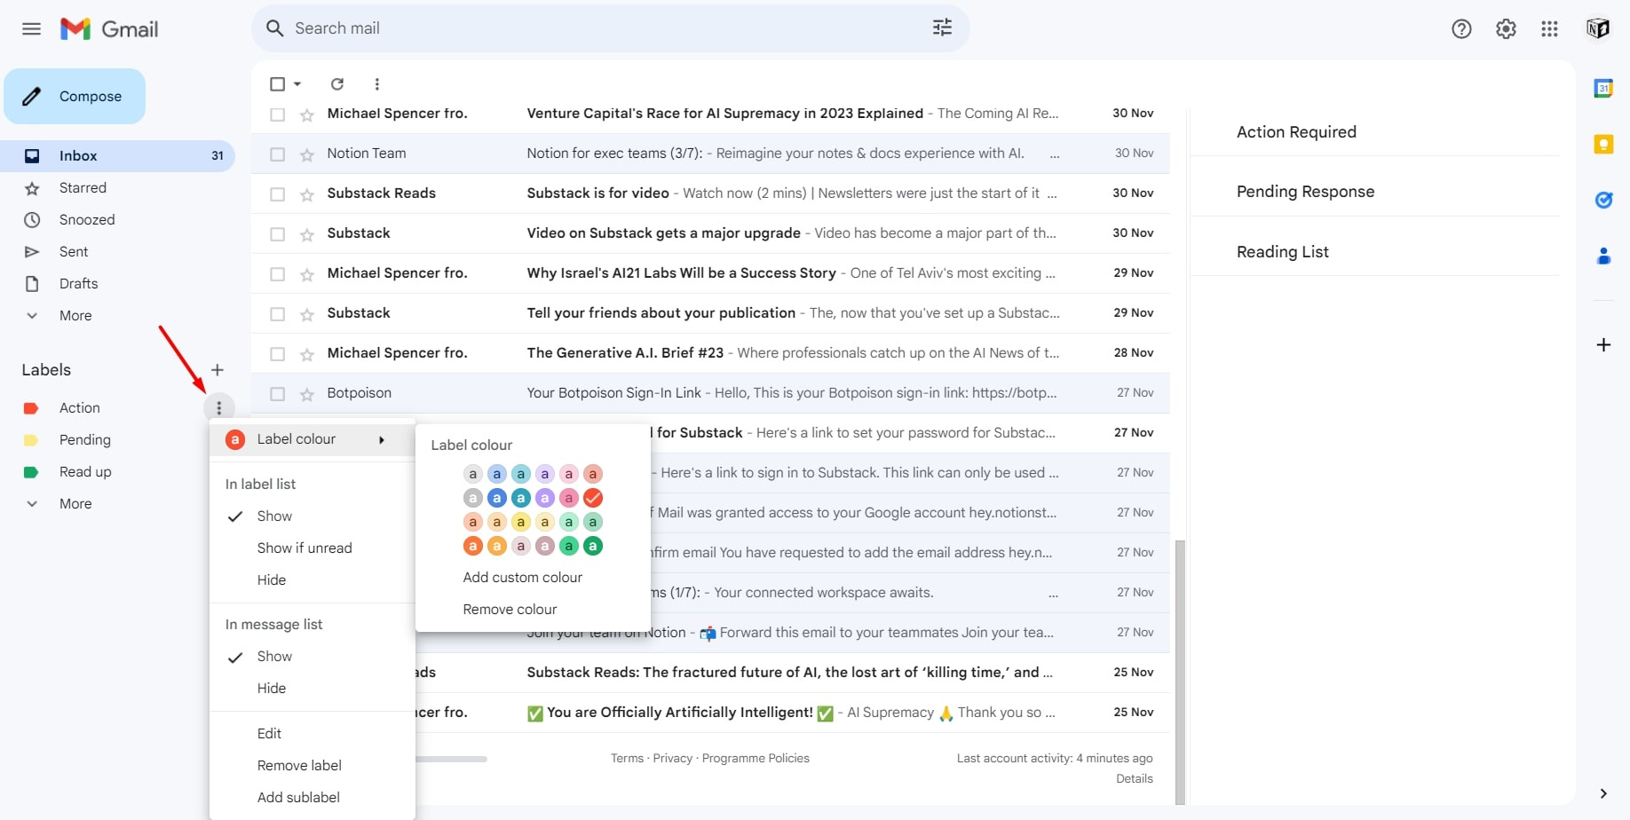Choose Hide in label list
This screenshot has width=1630, height=820.
272,580
